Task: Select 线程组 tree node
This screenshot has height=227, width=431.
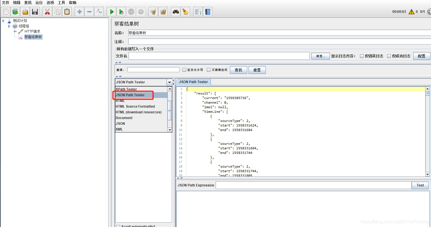Action: click(x=24, y=26)
